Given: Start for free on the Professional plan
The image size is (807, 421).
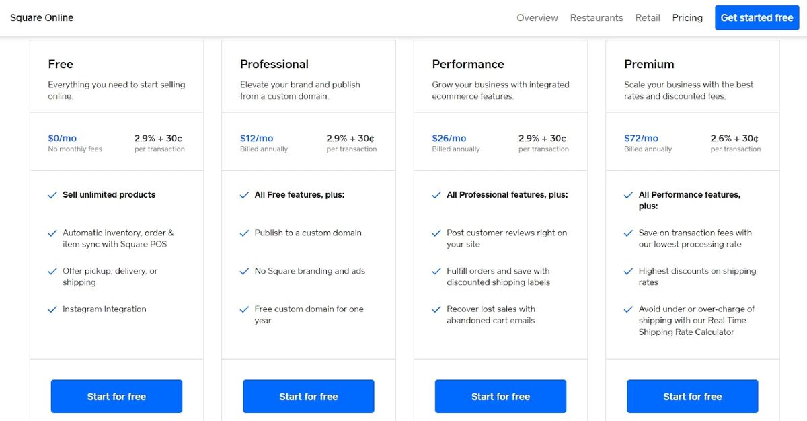Looking at the screenshot, I should tap(308, 396).
